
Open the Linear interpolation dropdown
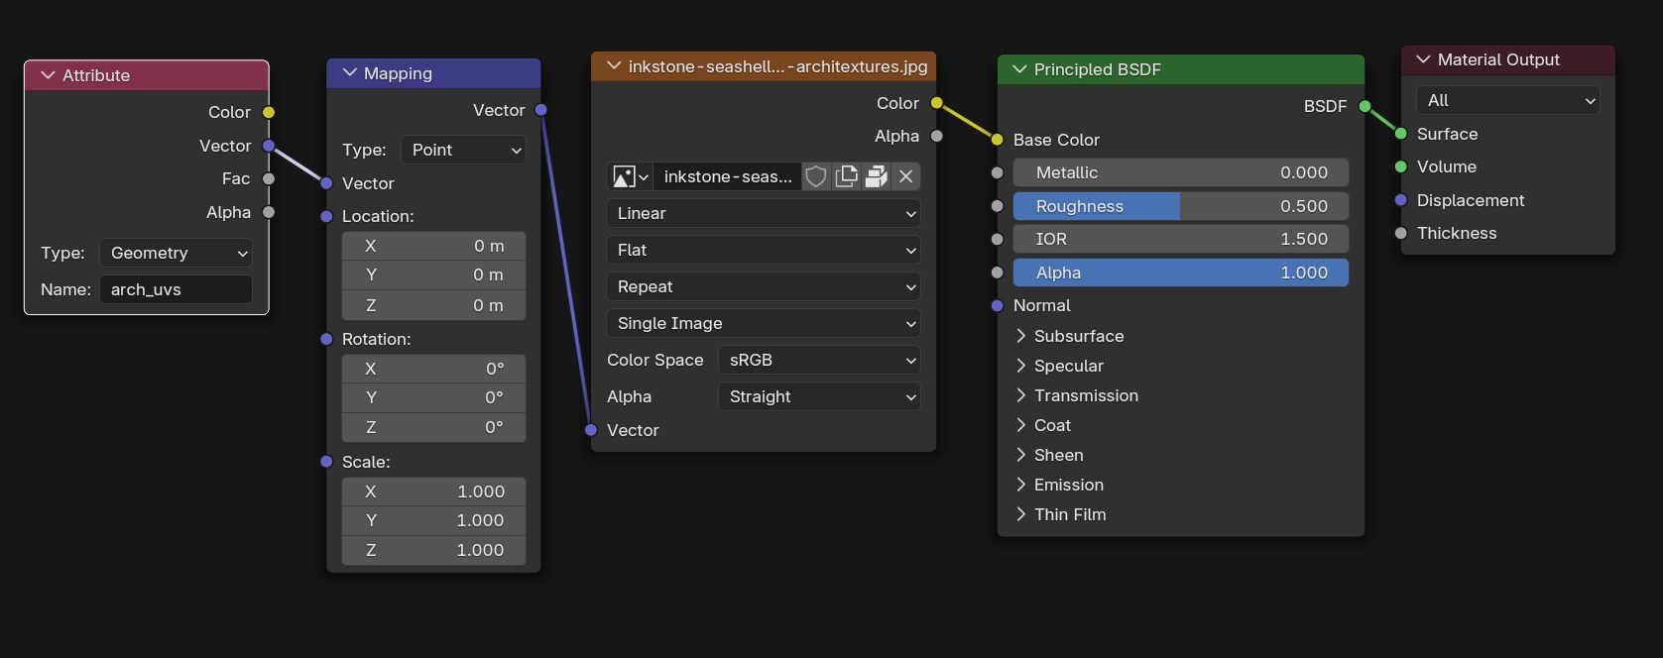pyautogui.click(x=763, y=213)
